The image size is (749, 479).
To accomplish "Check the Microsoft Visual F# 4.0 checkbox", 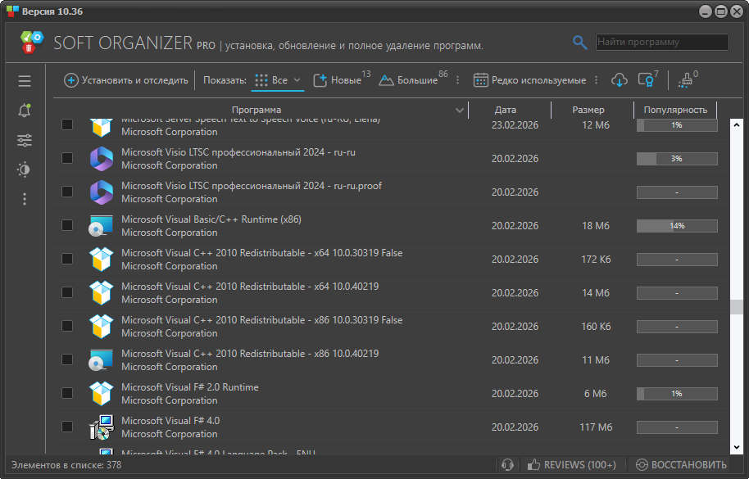I will click(67, 427).
